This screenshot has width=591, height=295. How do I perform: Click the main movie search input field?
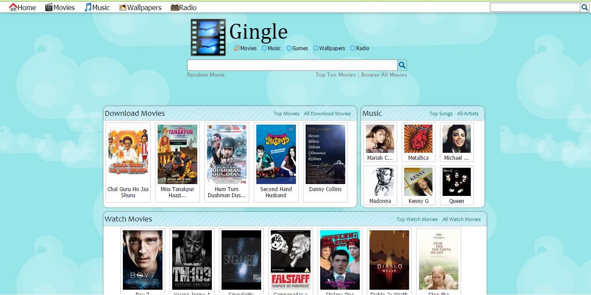(x=292, y=65)
